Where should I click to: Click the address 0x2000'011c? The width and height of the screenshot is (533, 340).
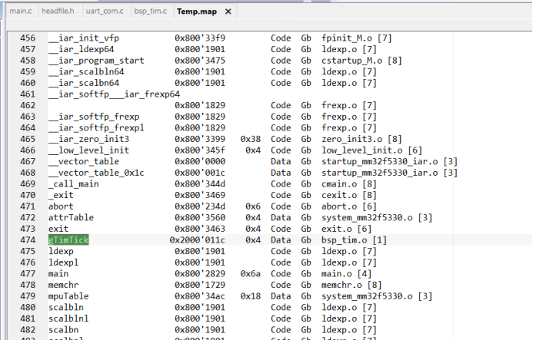point(197,240)
